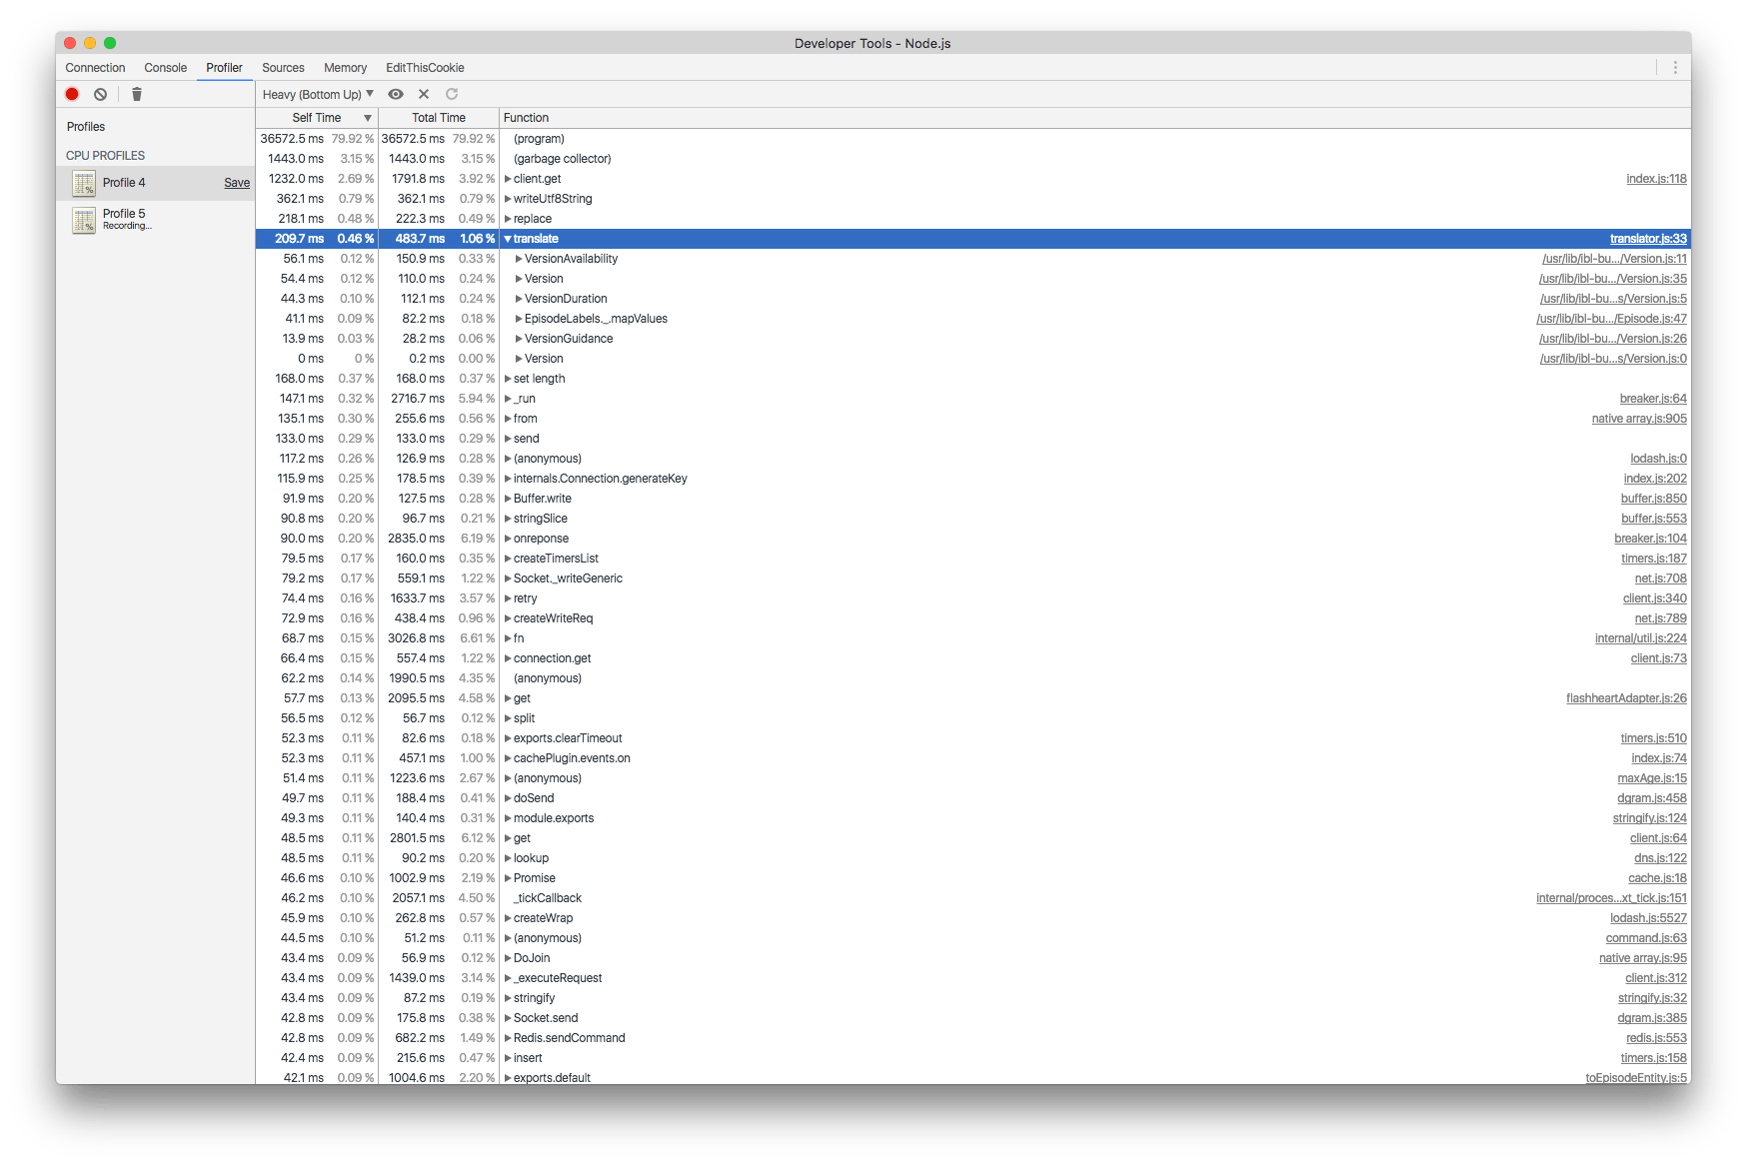Expand the Redis.sendCommand row
Image resolution: width=1747 pixels, height=1164 pixels.
point(508,1038)
